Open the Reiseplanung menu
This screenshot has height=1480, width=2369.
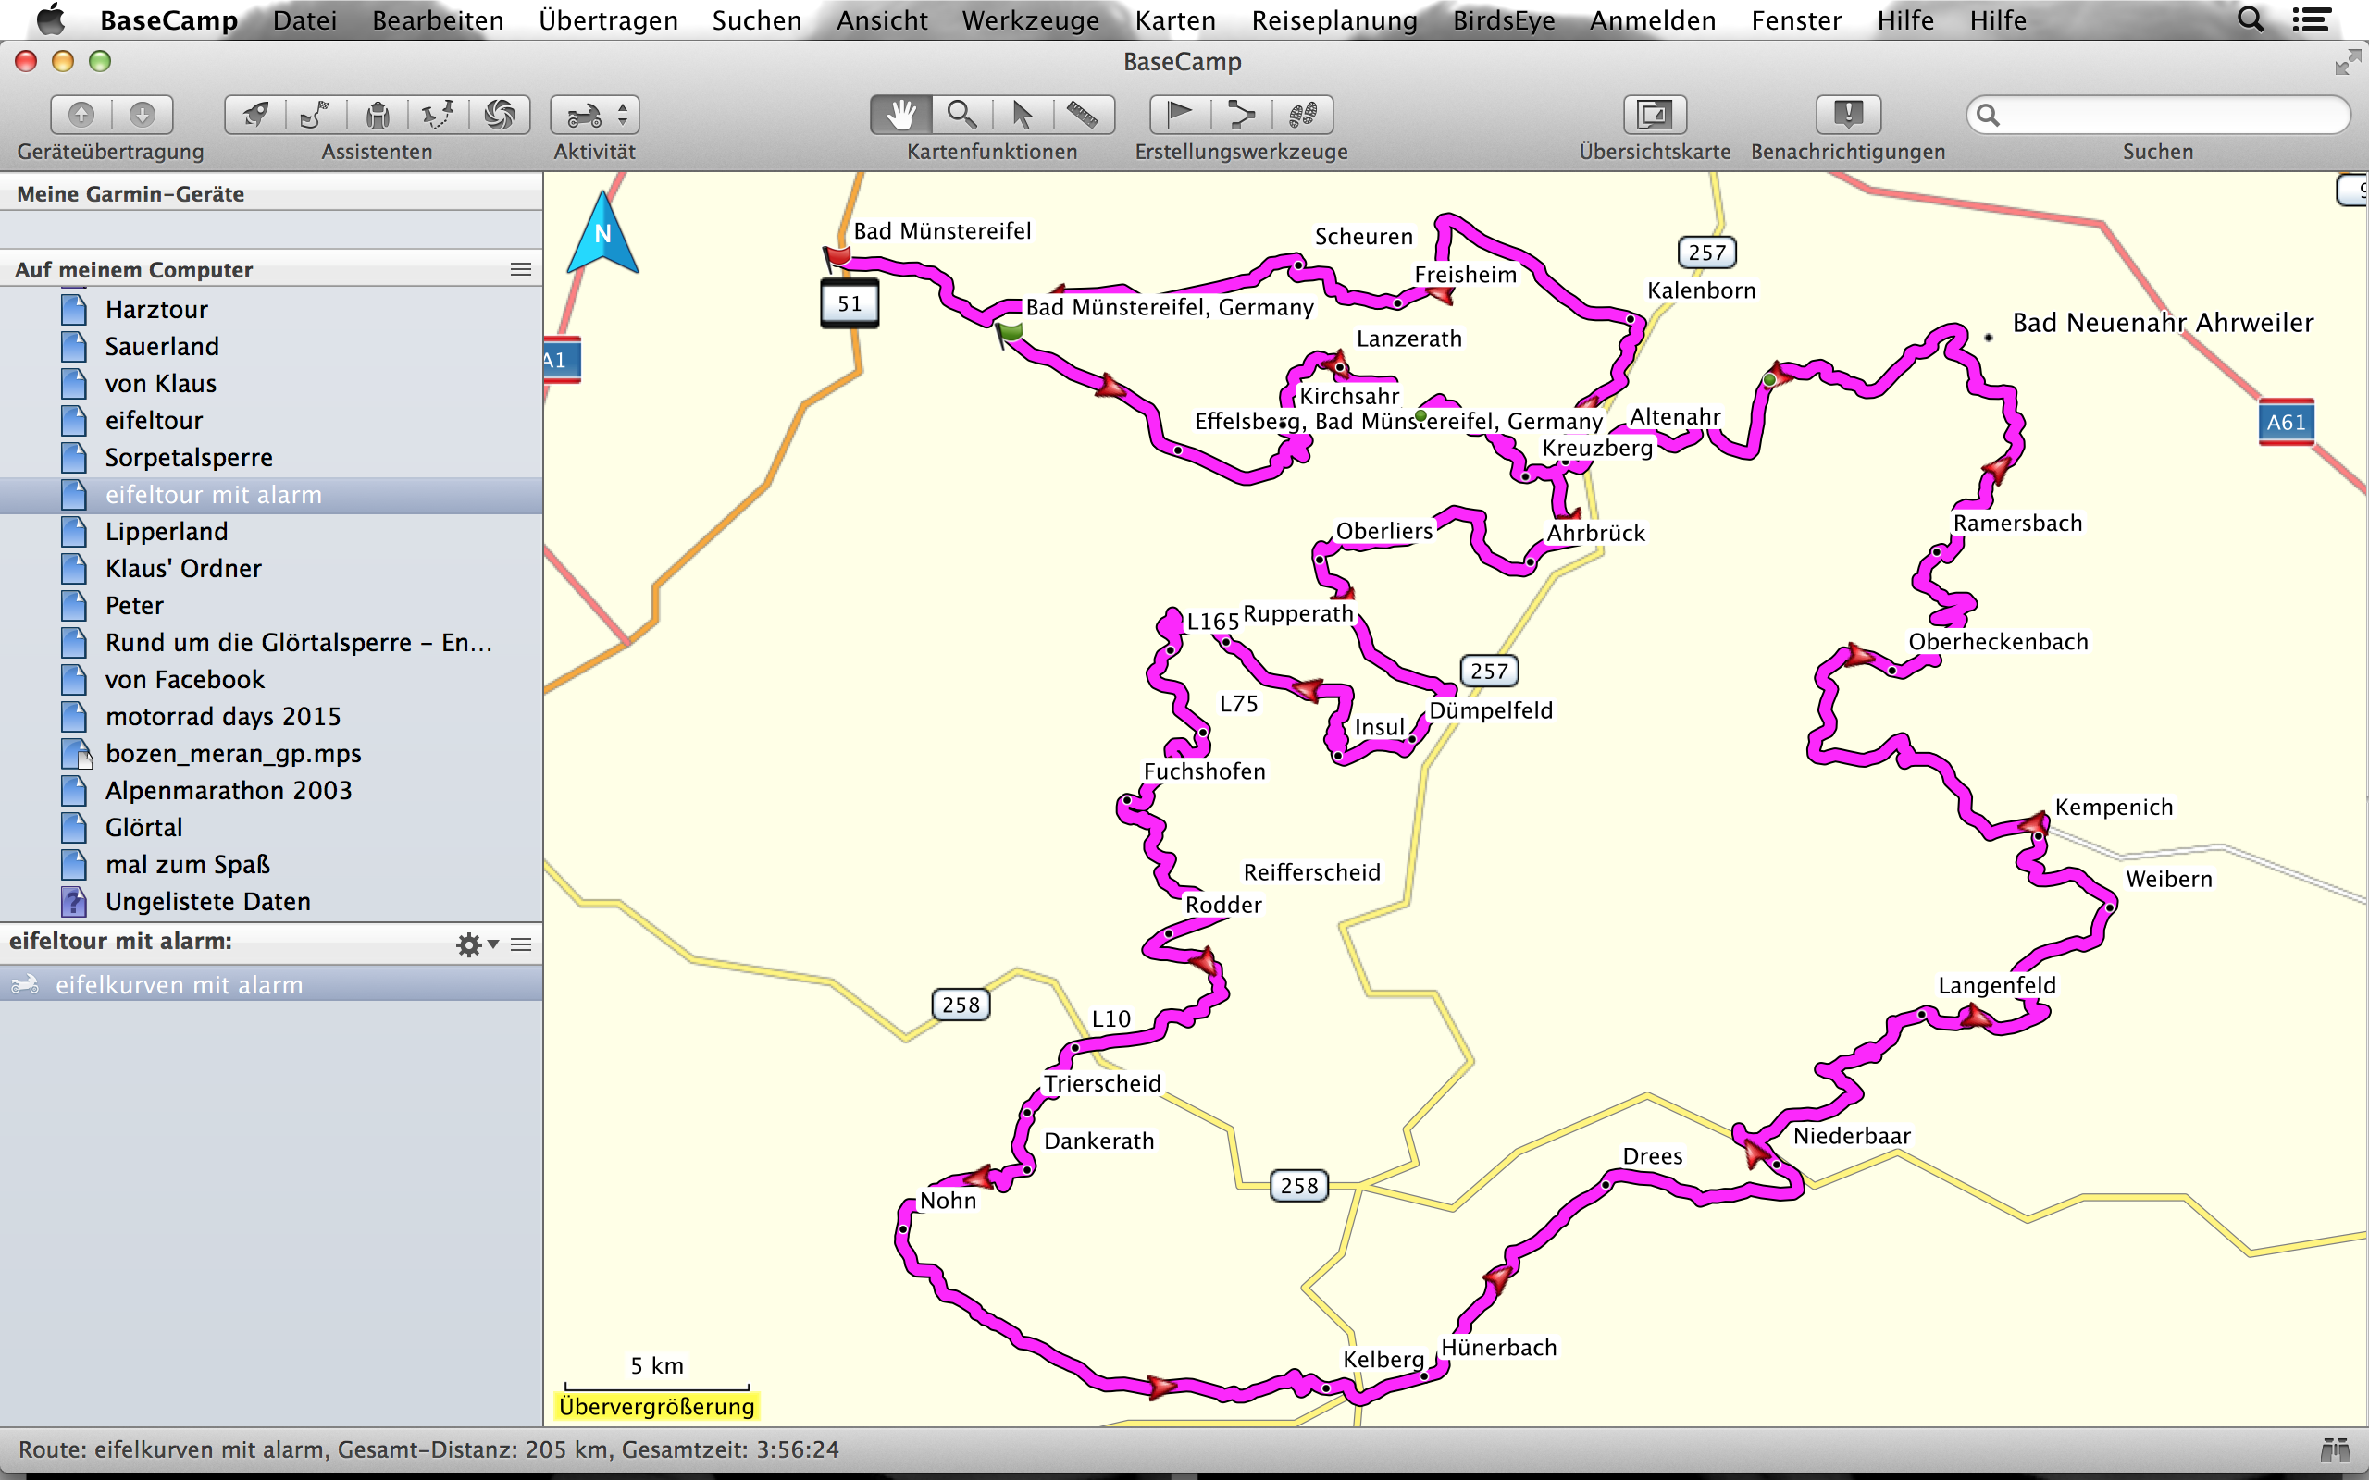point(1333,20)
